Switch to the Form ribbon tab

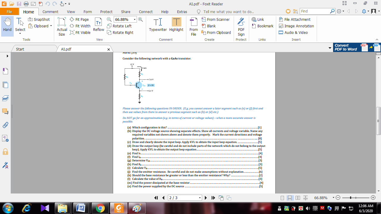(x=88, y=12)
